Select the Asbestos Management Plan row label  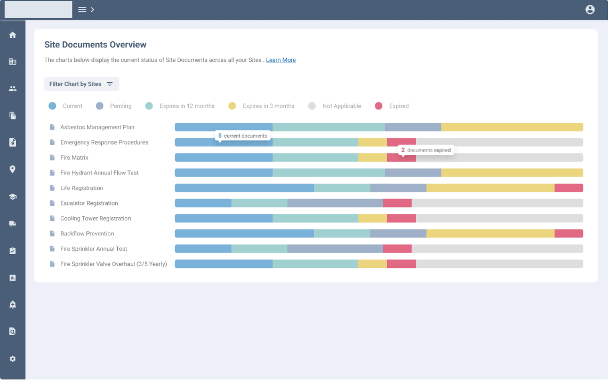(97, 128)
